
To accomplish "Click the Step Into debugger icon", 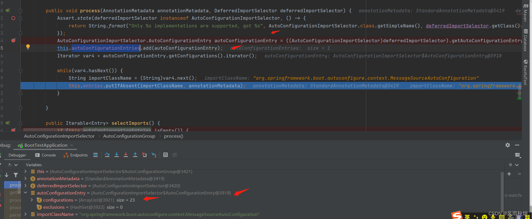I will pos(117,155).
